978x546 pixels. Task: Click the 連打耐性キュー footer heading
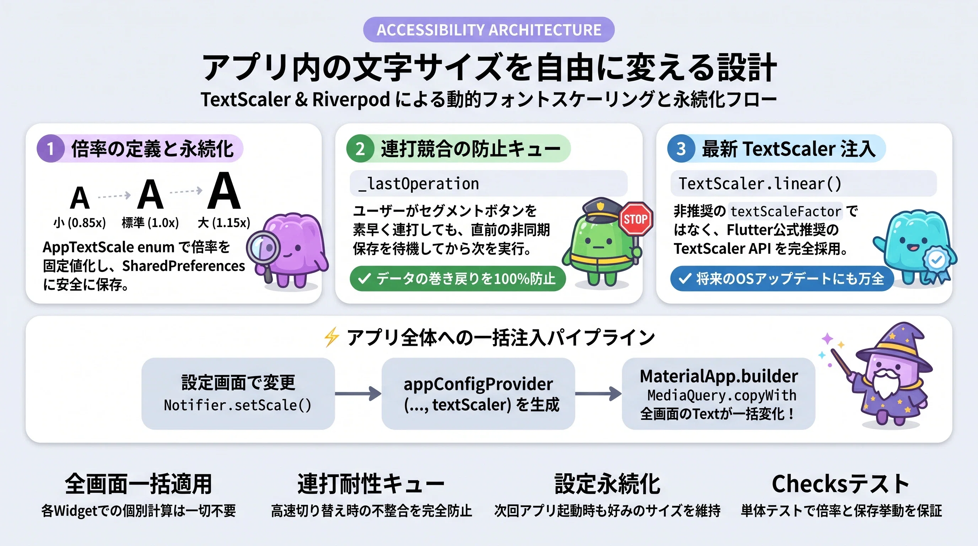[x=371, y=484]
